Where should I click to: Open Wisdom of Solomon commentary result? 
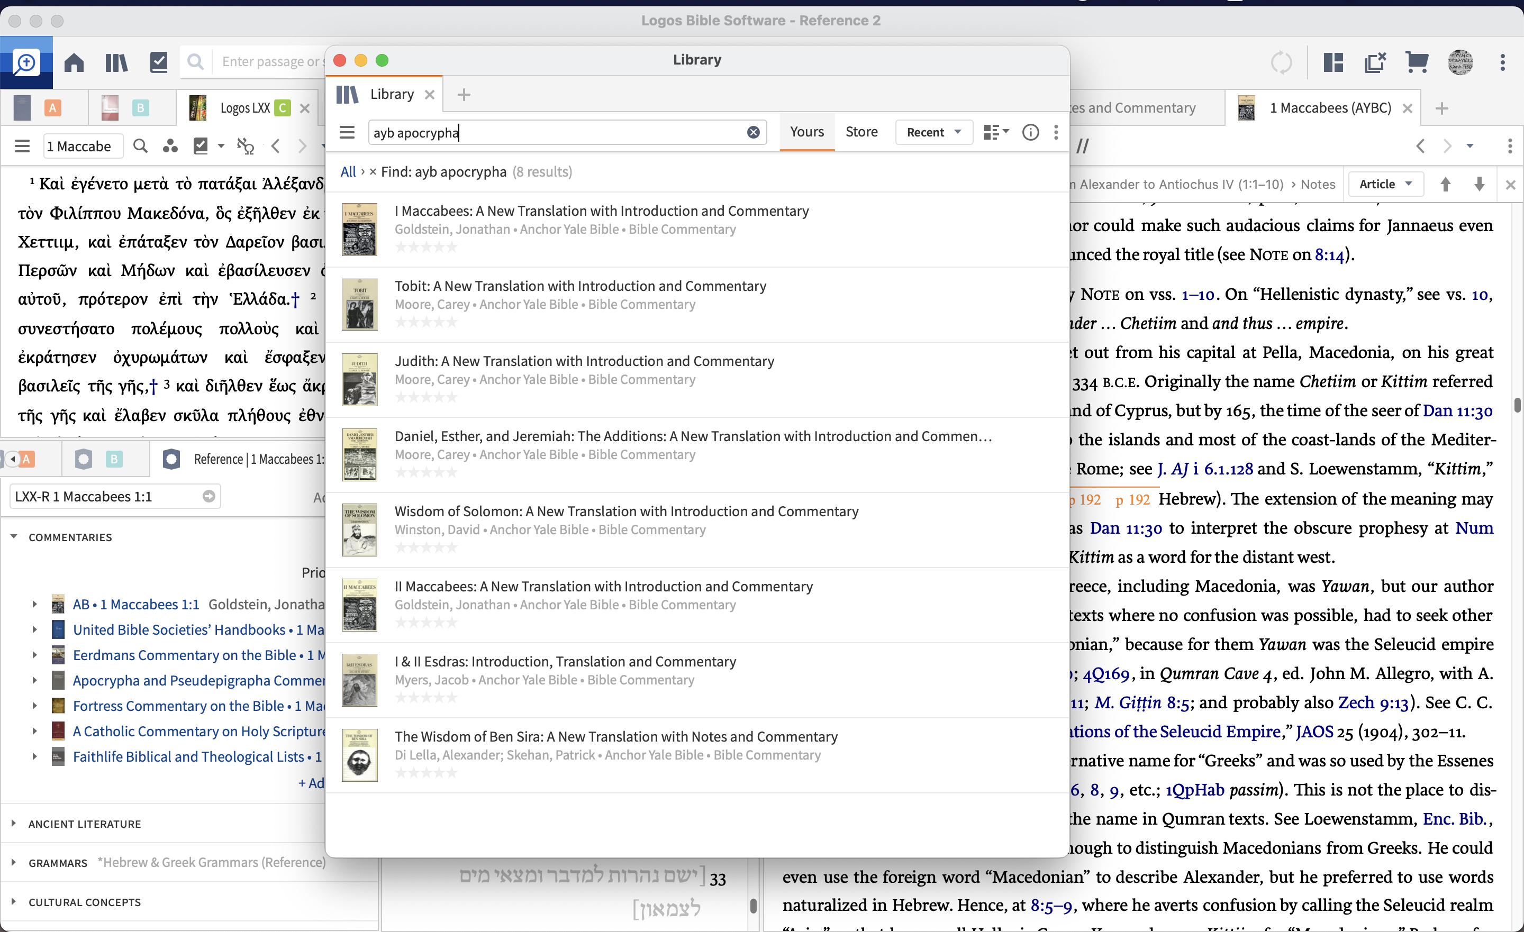point(697,529)
